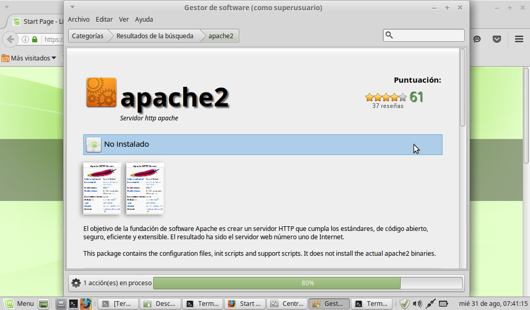Return to Resultados de la búsqueda
530x310 pixels.
pyautogui.click(x=154, y=36)
